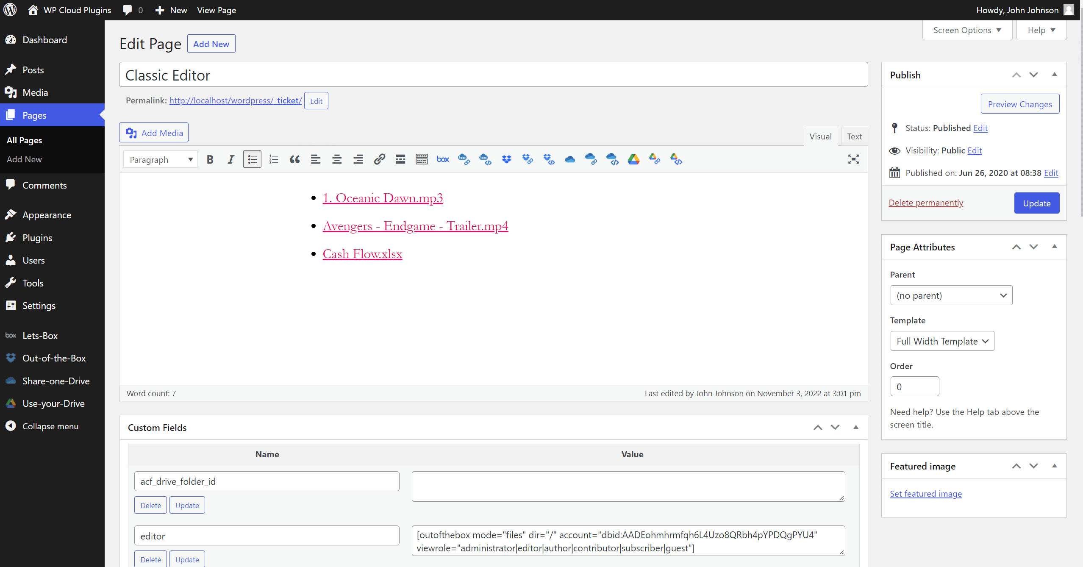Enter distraction-free fullscreen editor mode
The height and width of the screenshot is (567, 1083).
click(853, 159)
